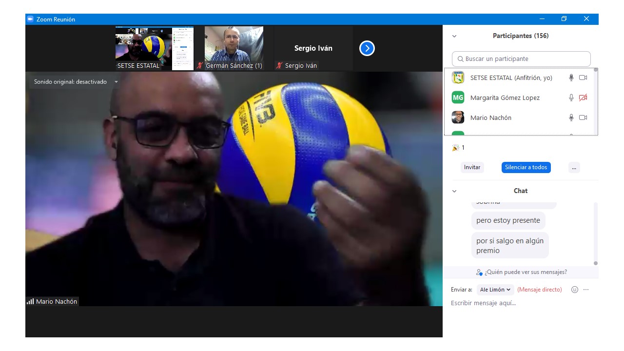Viewport: 624px width, 351px height.
Task: Open chat more options ellipsis
Action: pos(586,290)
